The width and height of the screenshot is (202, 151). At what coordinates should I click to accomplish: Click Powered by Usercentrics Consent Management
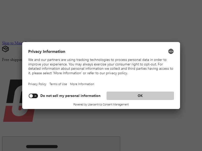101,104
